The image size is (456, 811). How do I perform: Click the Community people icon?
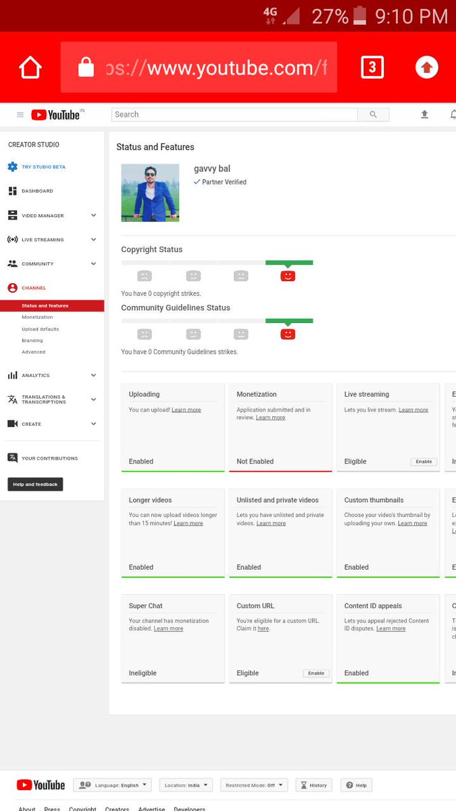[12, 264]
